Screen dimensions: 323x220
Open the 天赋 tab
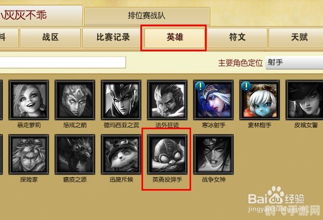tap(296, 38)
